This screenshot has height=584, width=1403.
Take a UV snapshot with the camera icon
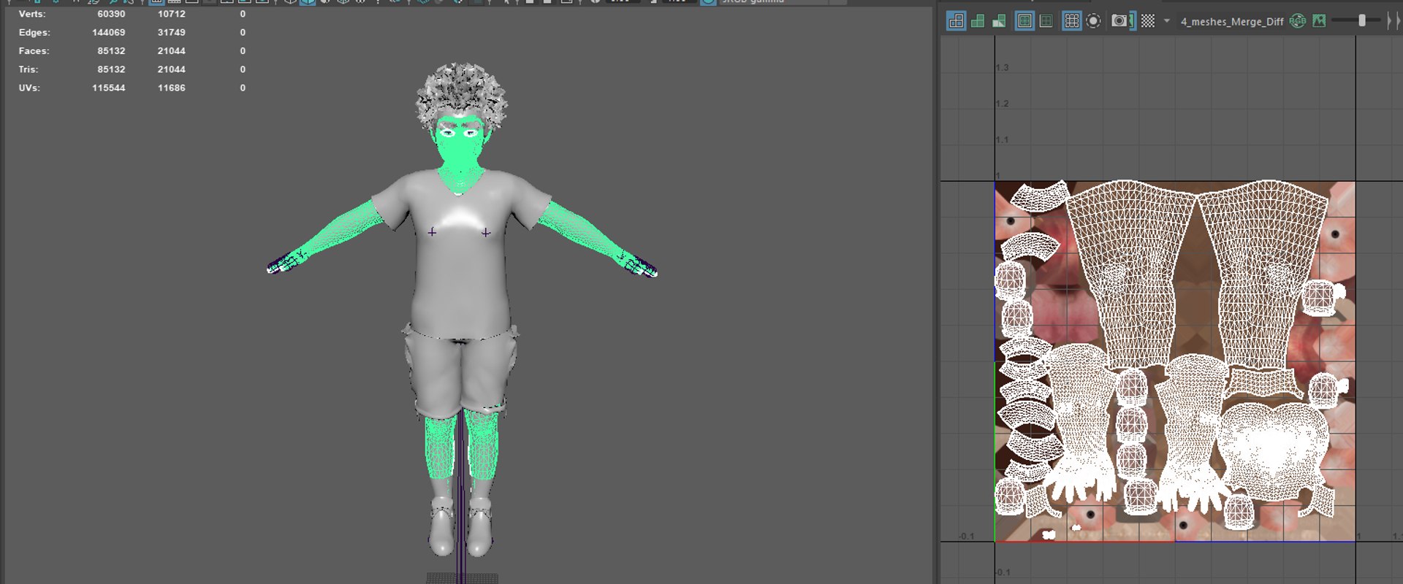(1119, 21)
